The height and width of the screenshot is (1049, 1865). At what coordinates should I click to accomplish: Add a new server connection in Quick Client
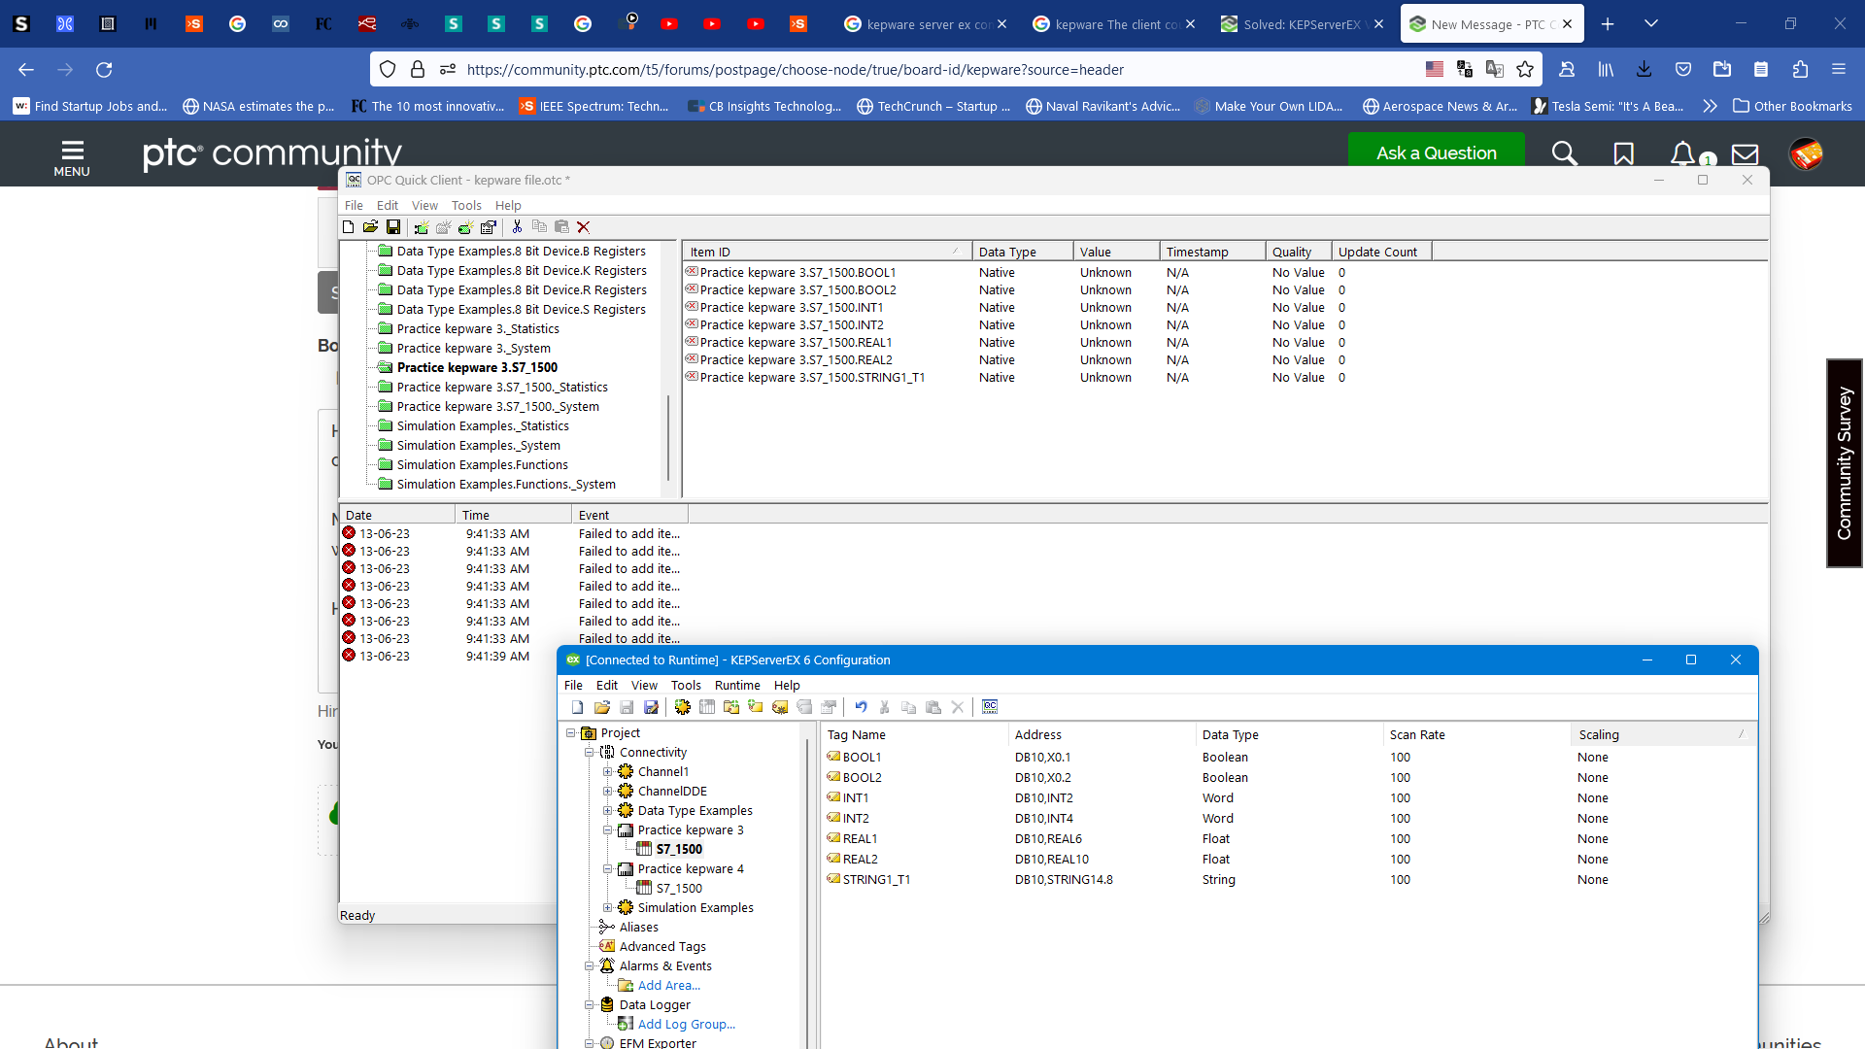tap(420, 226)
